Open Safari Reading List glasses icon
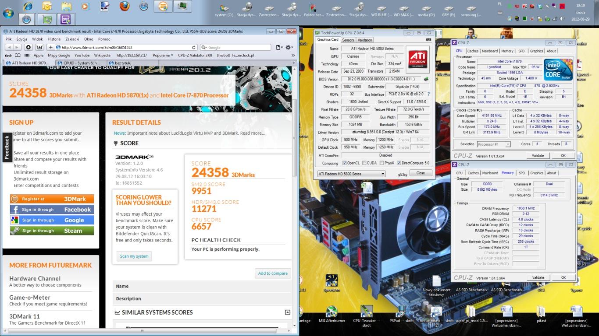Screen dimensions: 599x336 point(7,56)
